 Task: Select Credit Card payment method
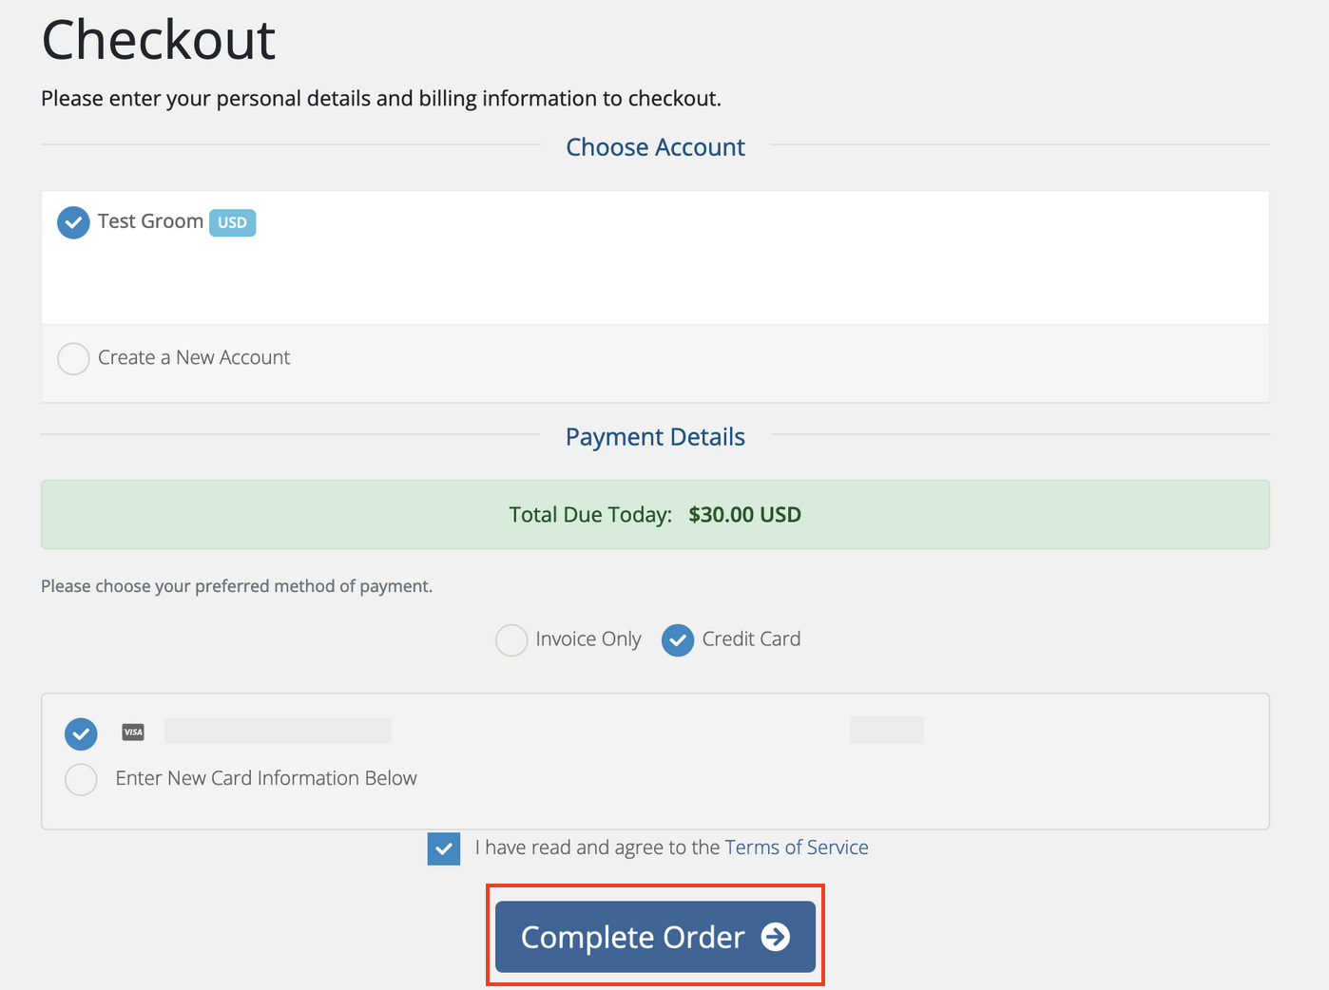tap(678, 640)
